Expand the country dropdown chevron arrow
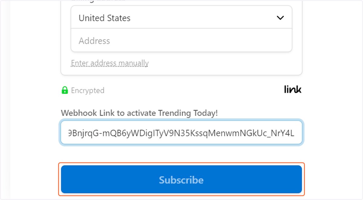This screenshot has width=363, height=200. pos(280,18)
